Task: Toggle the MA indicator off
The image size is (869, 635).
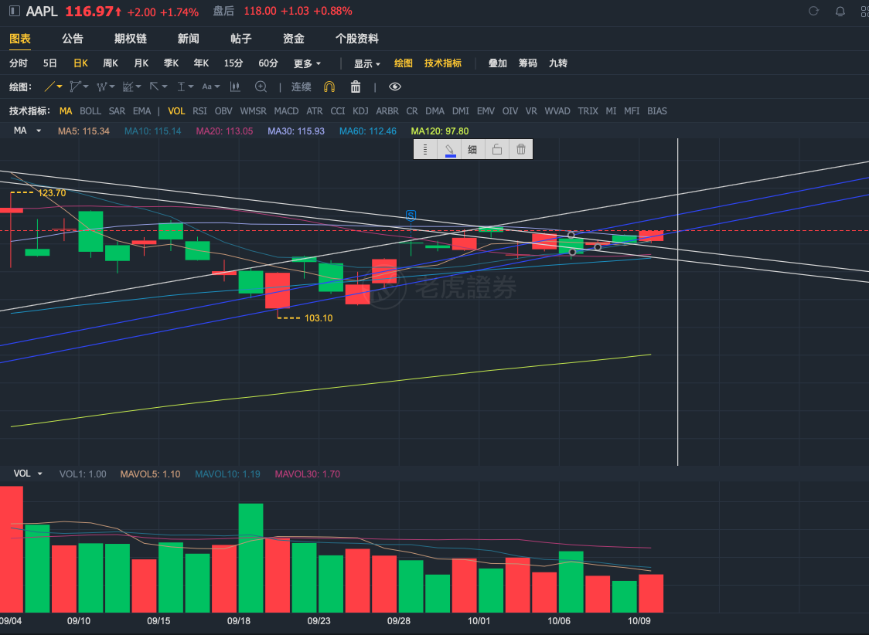Action: pos(66,110)
